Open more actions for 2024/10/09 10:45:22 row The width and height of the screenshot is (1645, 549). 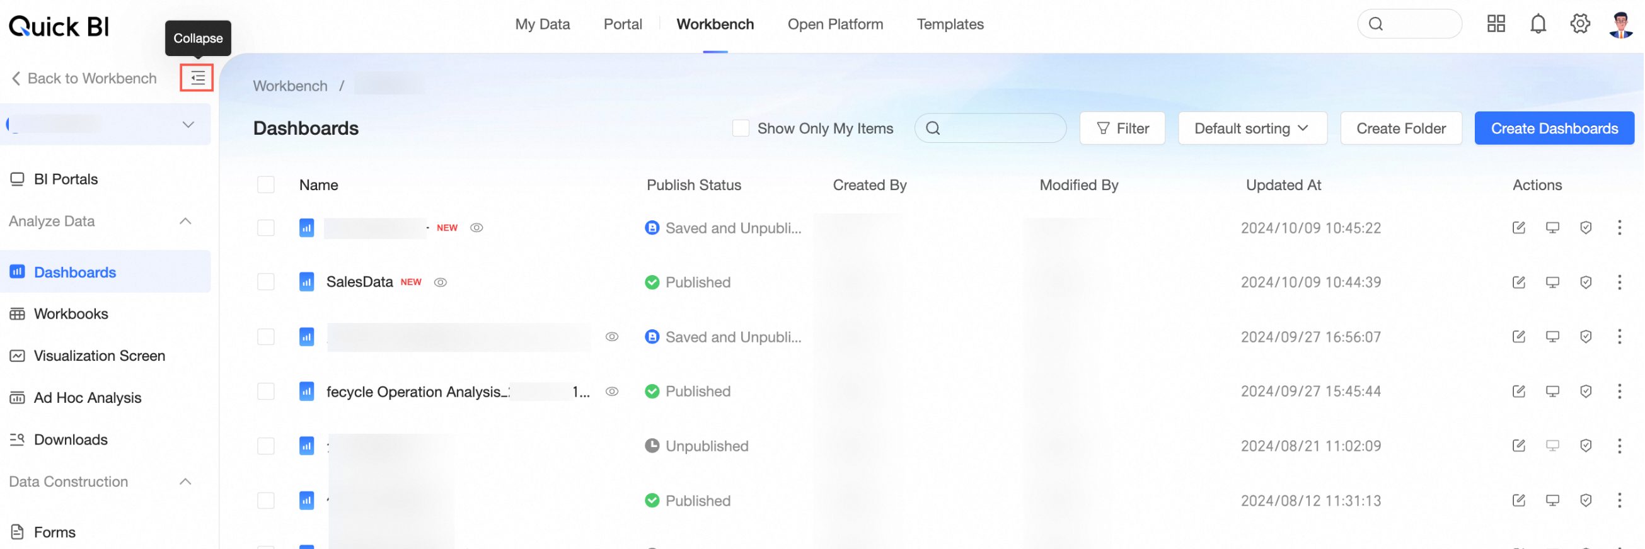click(x=1619, y=228)
